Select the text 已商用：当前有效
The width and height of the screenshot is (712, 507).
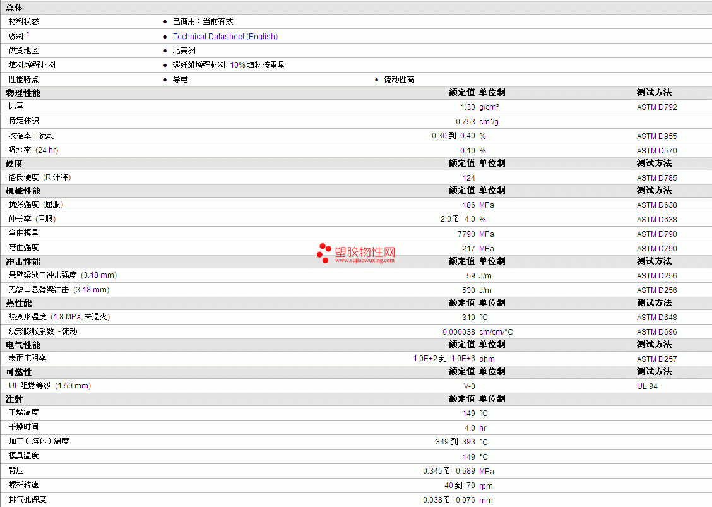point(203,21)
